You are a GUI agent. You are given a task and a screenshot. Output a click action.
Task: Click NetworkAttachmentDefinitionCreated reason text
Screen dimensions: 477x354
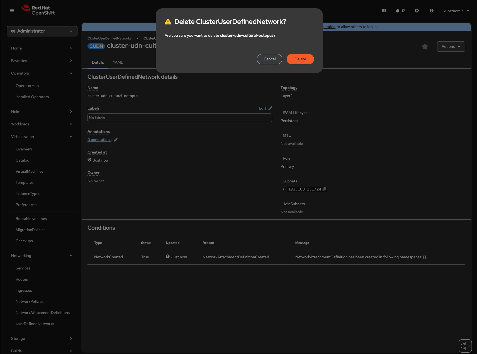pyautogui.click(x=236, y=257)
